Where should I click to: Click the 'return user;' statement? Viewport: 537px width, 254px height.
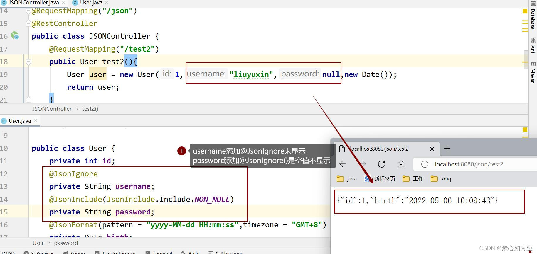tap(93, 87)
